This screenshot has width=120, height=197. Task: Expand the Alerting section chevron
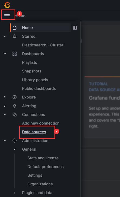[5, 106]
